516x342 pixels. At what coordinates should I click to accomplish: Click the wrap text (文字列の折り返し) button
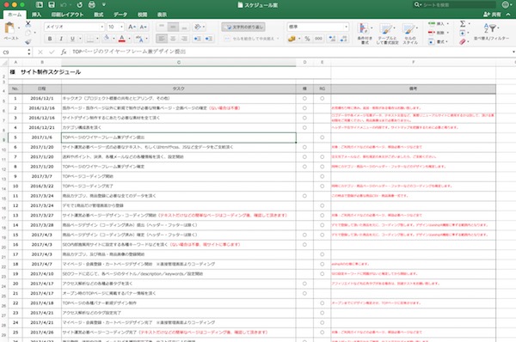coord(243,27)
